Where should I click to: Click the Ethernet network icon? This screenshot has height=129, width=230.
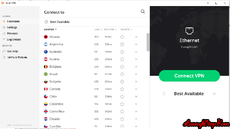189,31
